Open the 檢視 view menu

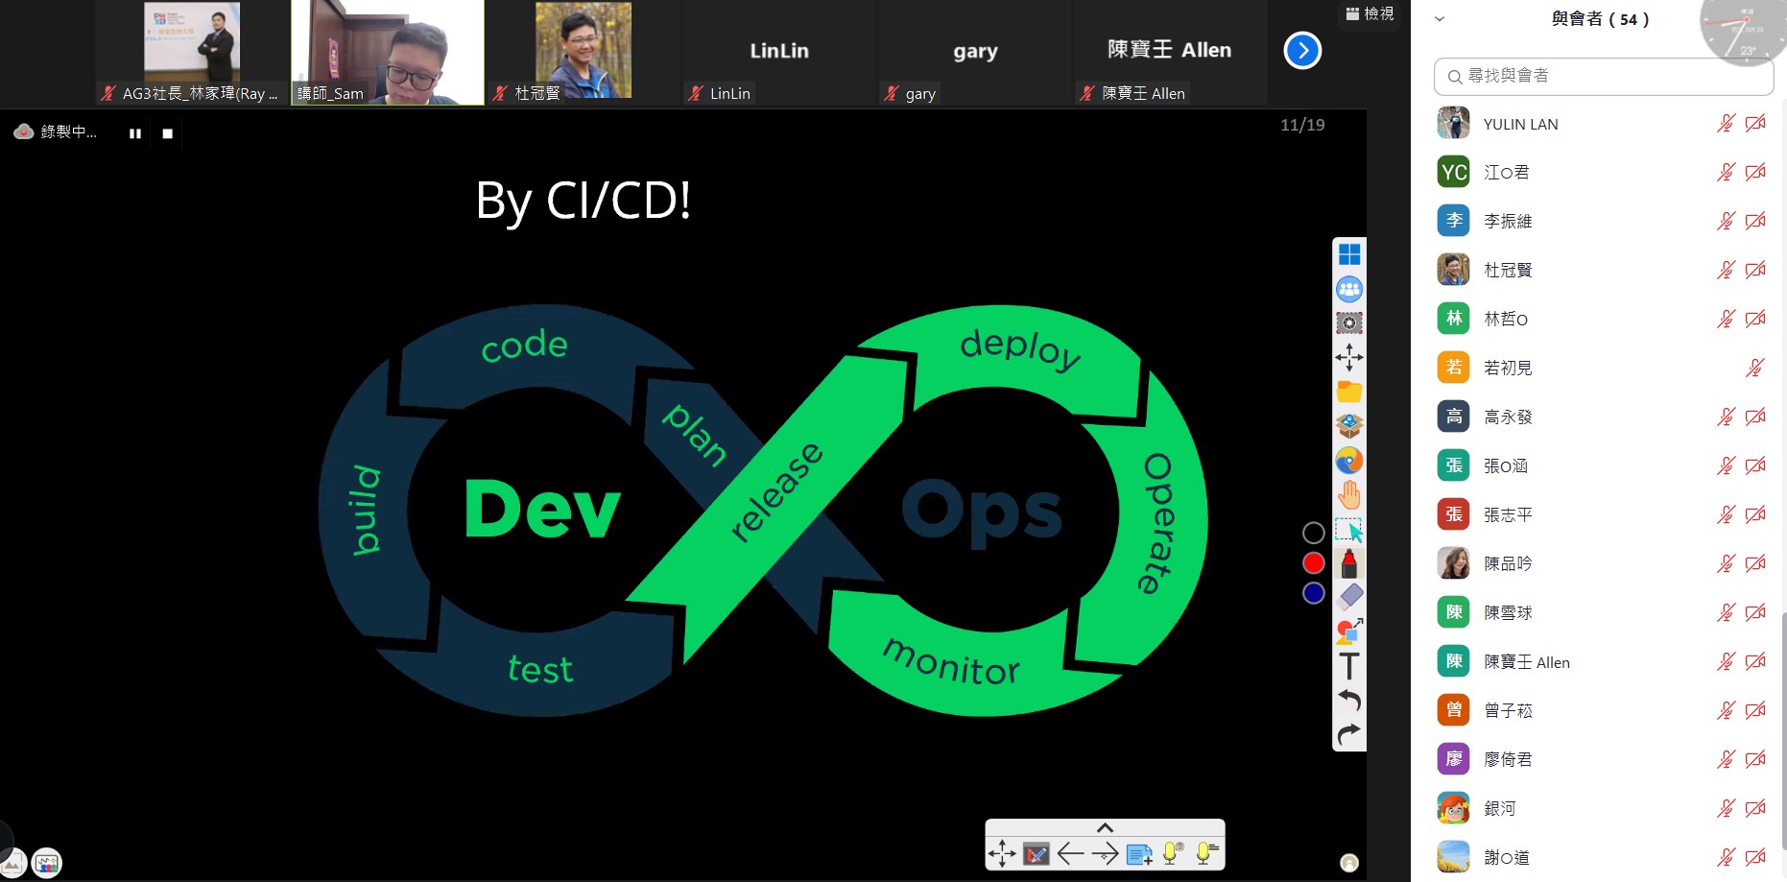point(1370,13)
